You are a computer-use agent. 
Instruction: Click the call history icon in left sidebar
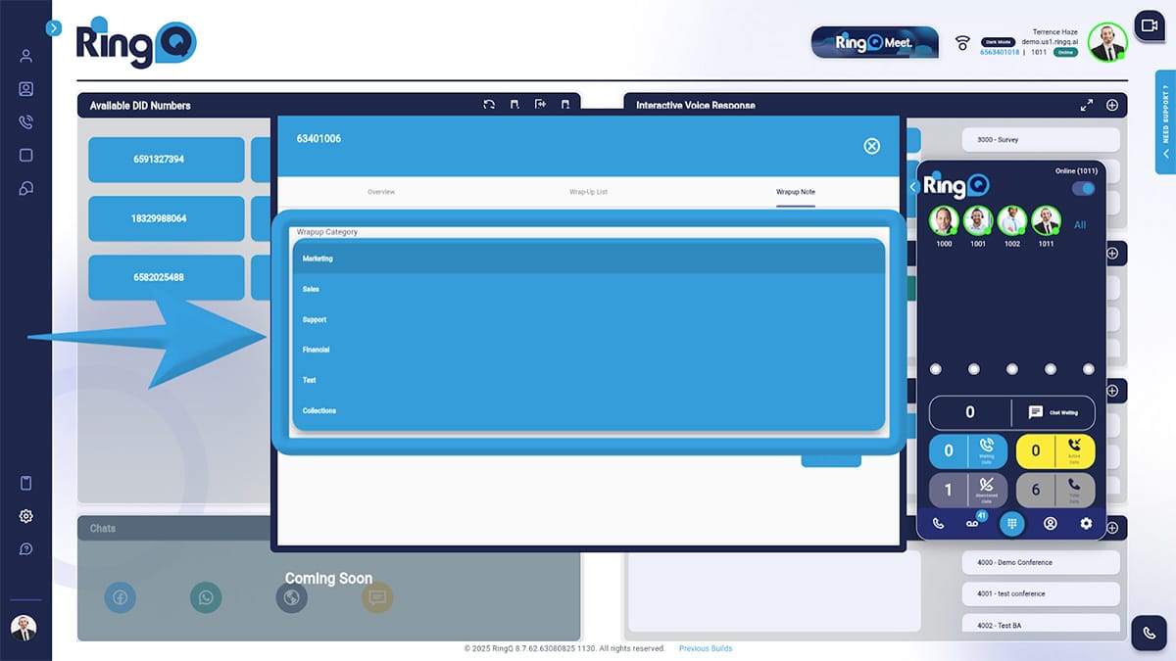coord(26,122)
